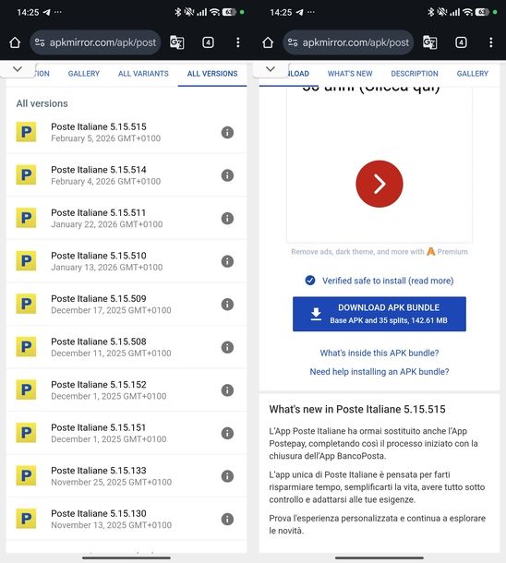This screenshot has height=563, width=506.
Task: Tap battery indicator in left status bar
Action: click(229, 12)
